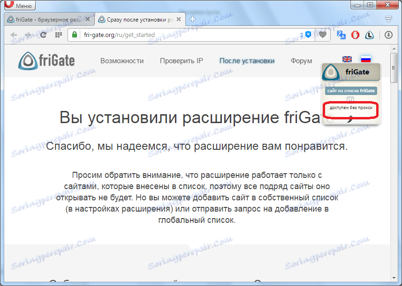
Task: Toggle 'сайт из списка friGate' mode
Action: 351,91
